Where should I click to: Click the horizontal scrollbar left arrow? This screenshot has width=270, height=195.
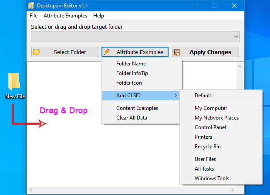tap(30, 191)
